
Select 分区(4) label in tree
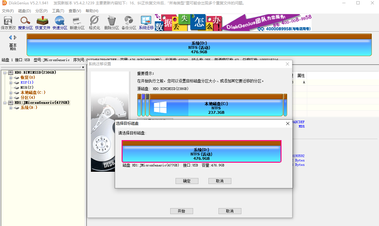click(x=28, y=97)
